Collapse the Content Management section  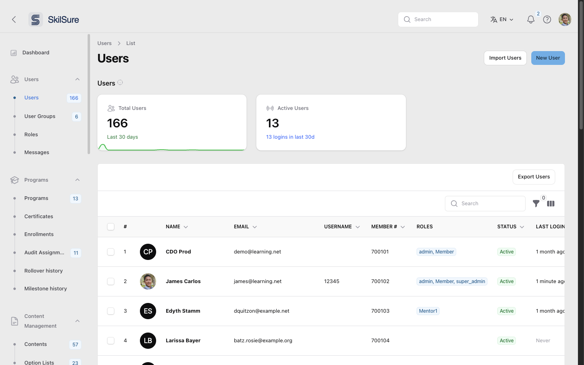tap(77, 321)
